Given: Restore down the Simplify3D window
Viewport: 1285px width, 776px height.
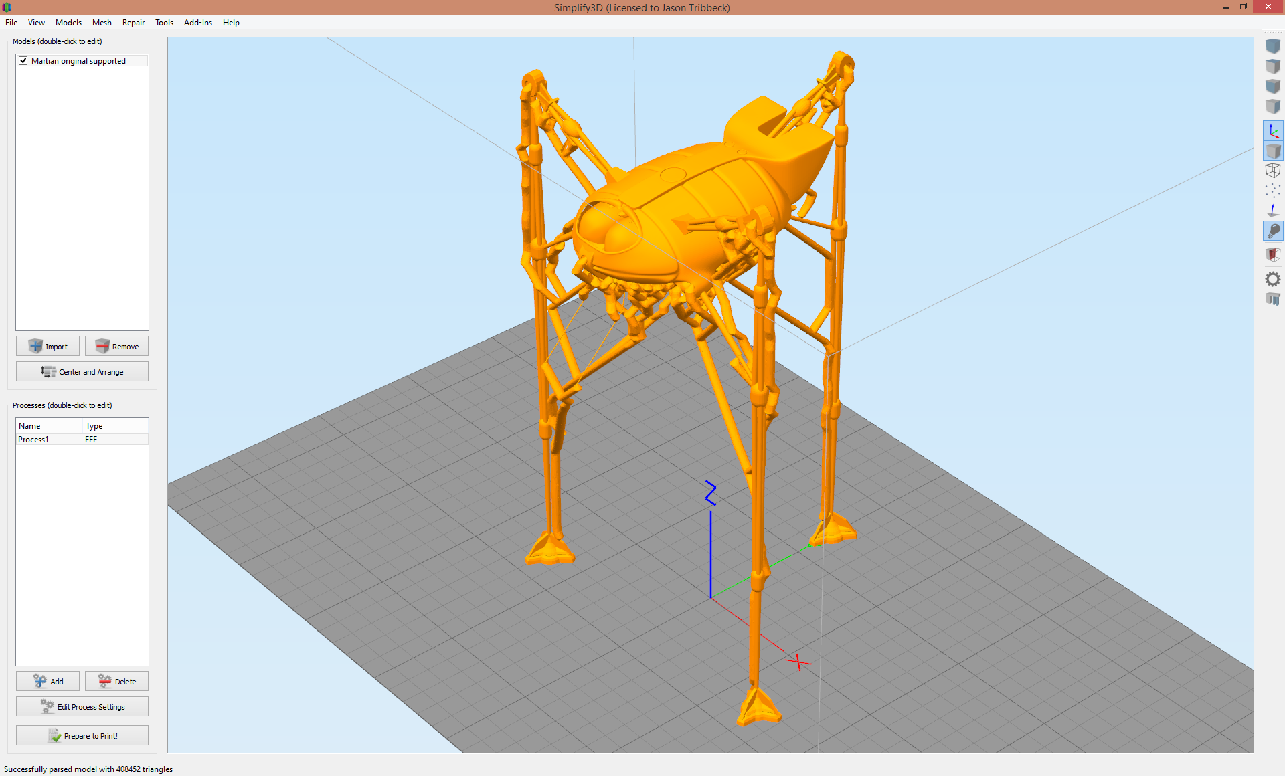Looking at the screenshot, I should [1243, 7].
